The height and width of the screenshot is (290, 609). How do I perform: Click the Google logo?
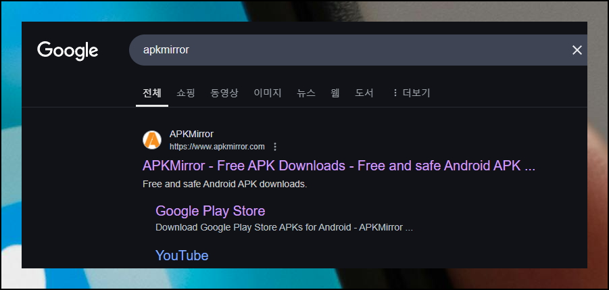coord(68,51)
